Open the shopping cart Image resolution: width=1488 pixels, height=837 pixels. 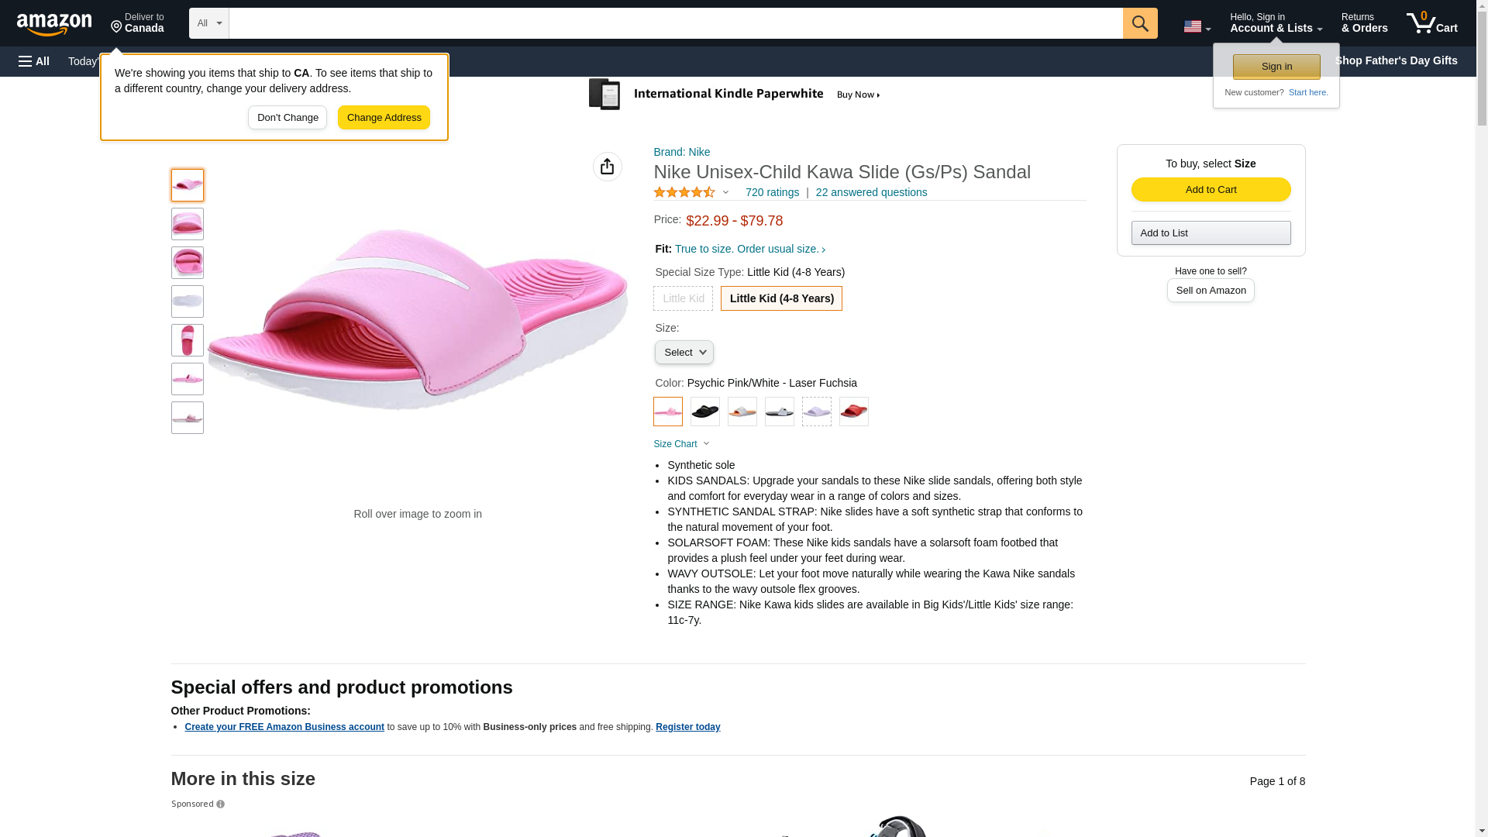point(1431,23)
